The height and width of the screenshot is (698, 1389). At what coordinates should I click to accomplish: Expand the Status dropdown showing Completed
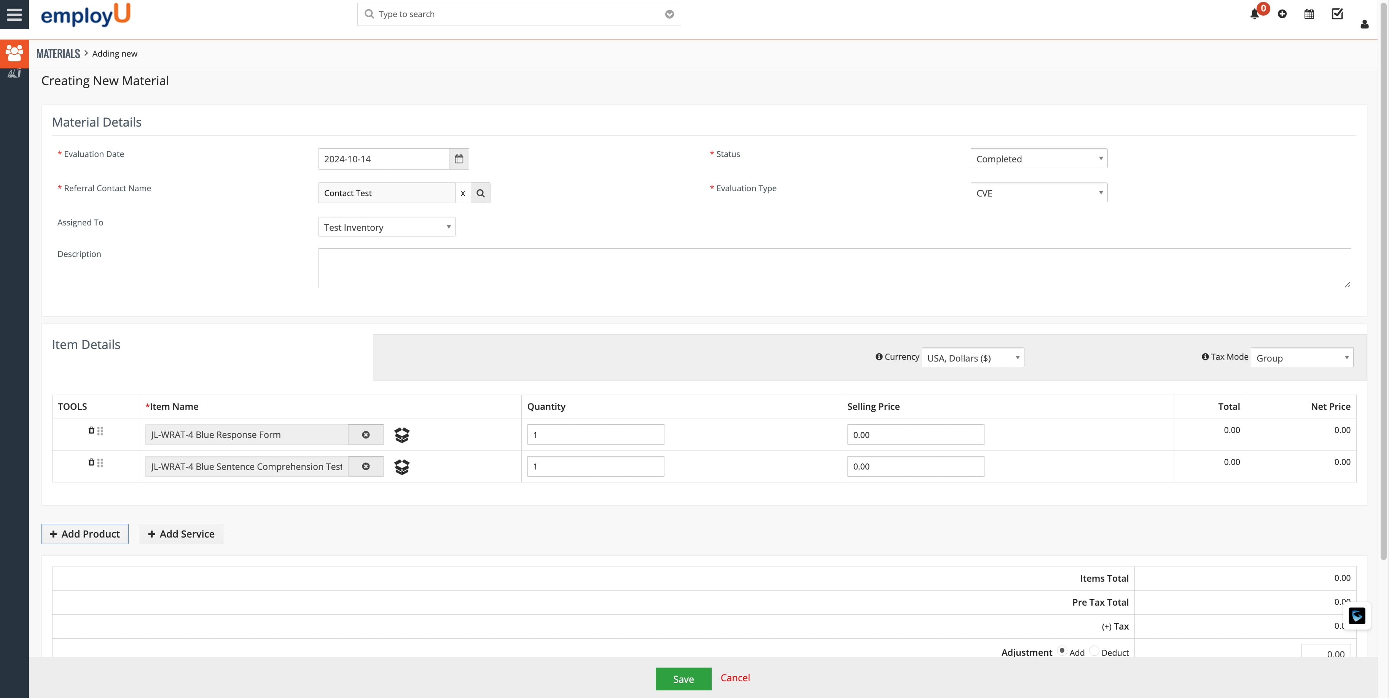click(1039, 158)
